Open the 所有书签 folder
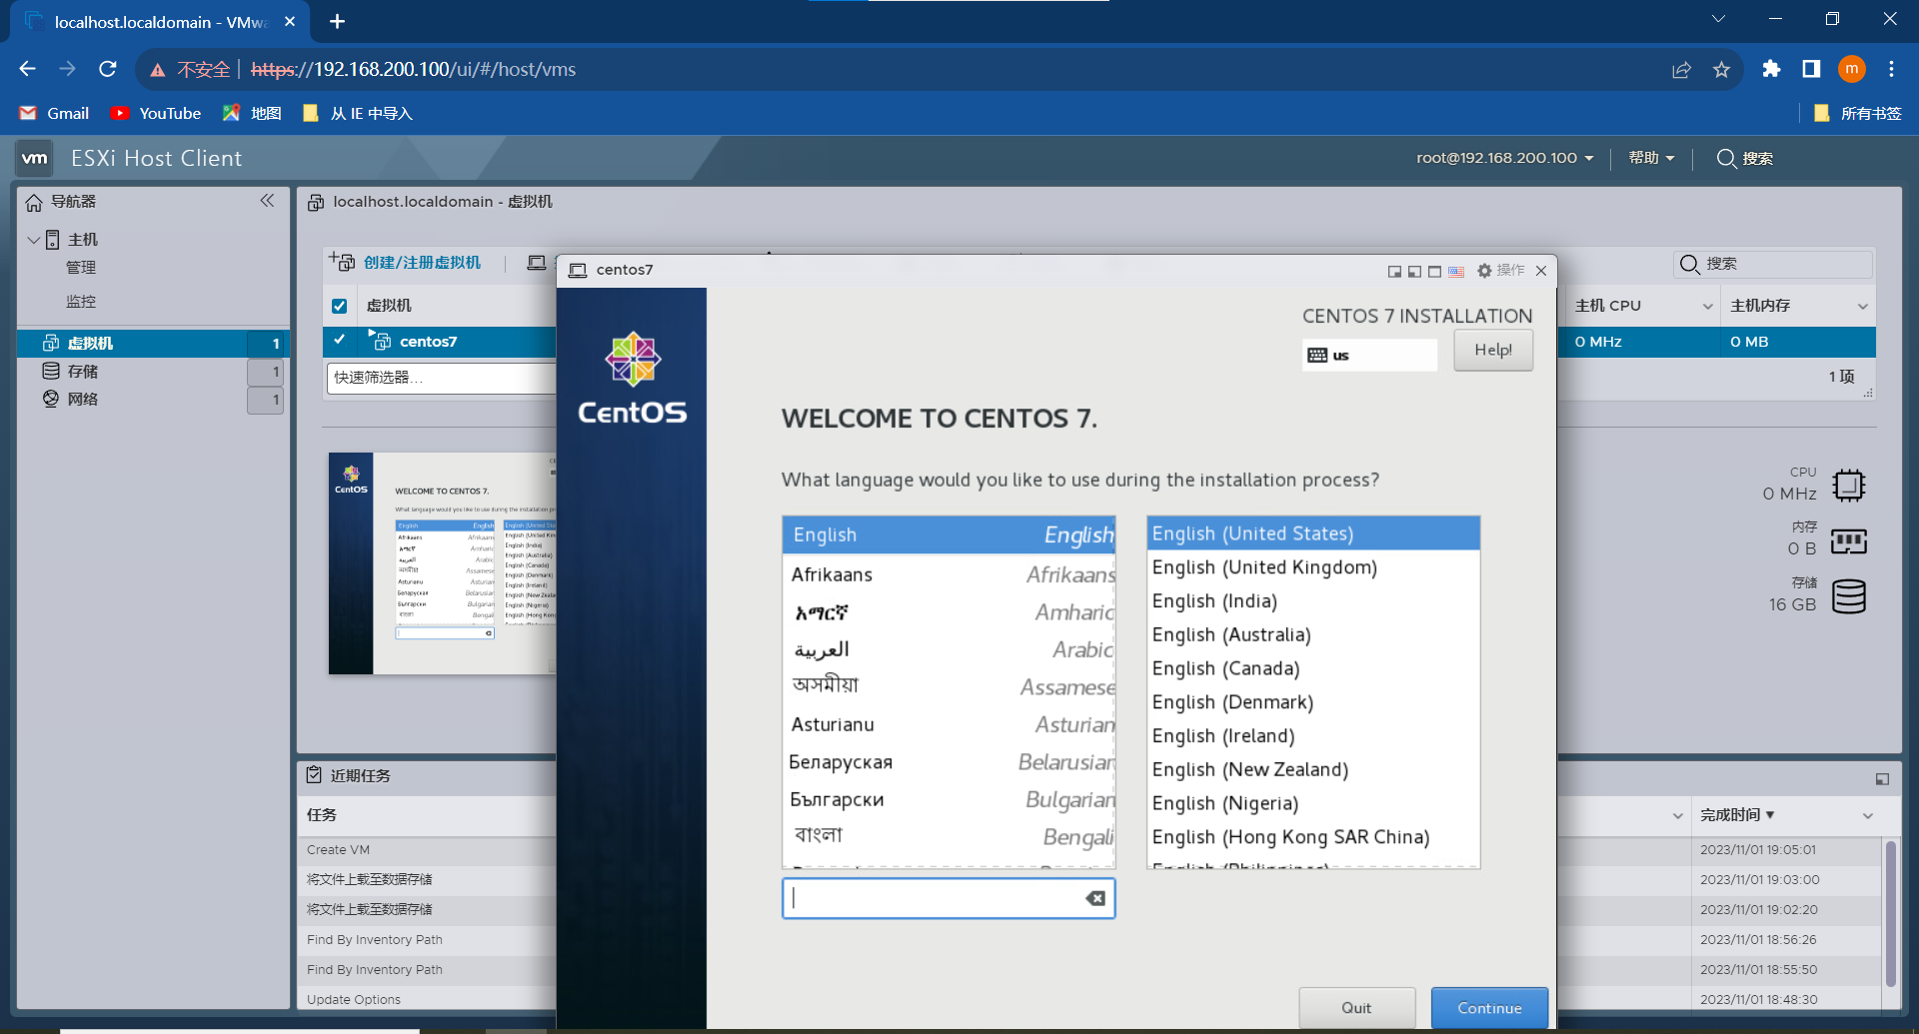This screenshot has width=1919, height=1034. (x=1858, y=113)
